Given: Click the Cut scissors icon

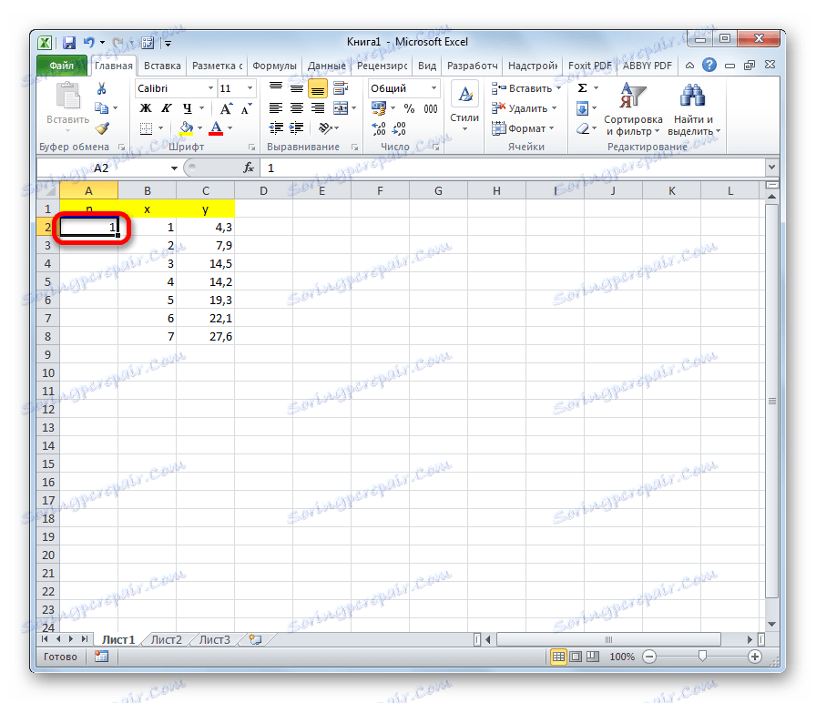Looking at the screenshot, I should pyautogui.click(x=101, y=88).
